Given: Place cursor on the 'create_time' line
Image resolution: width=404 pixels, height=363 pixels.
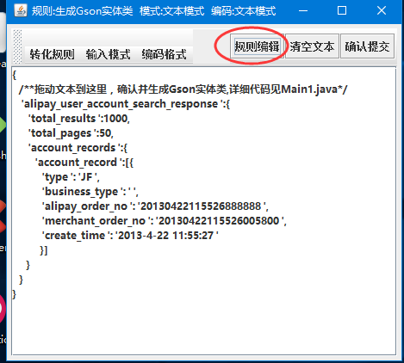Looking at the screenshot, I should [x=130, y=236].
